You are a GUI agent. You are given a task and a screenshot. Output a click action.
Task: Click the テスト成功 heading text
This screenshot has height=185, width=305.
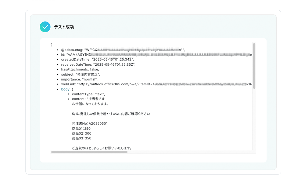(x=64, y=27)
